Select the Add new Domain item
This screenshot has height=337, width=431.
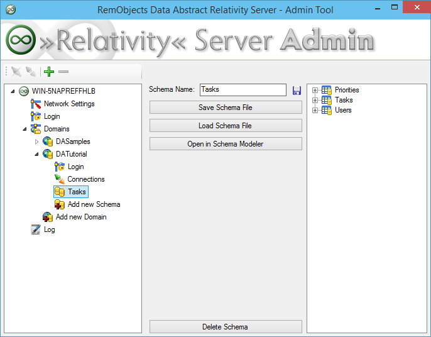81,217
